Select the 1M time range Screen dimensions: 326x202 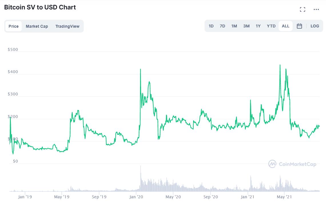pos(234,26)
